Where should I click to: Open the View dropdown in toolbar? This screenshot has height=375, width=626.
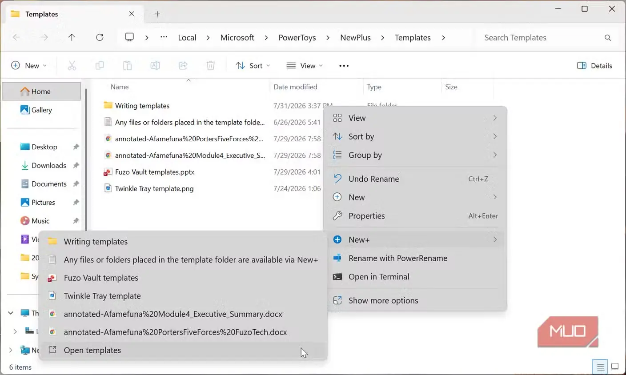click(305, 66)
